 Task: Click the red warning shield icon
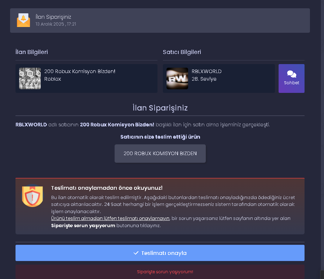coord(32,196)
